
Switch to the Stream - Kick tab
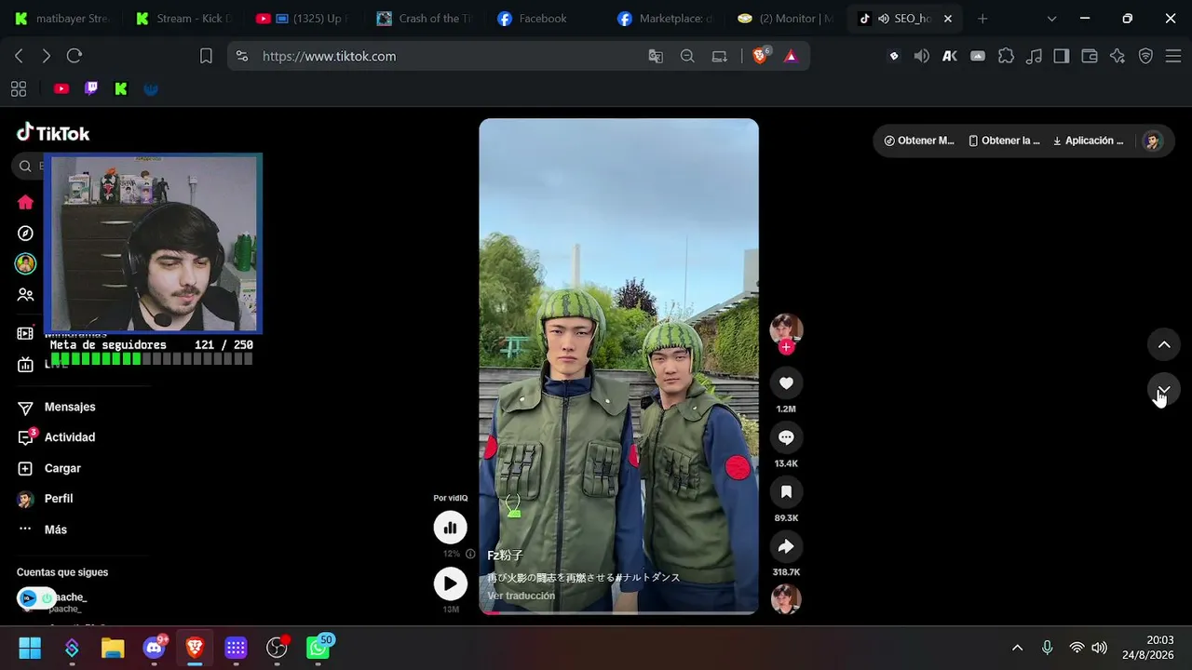183,19
